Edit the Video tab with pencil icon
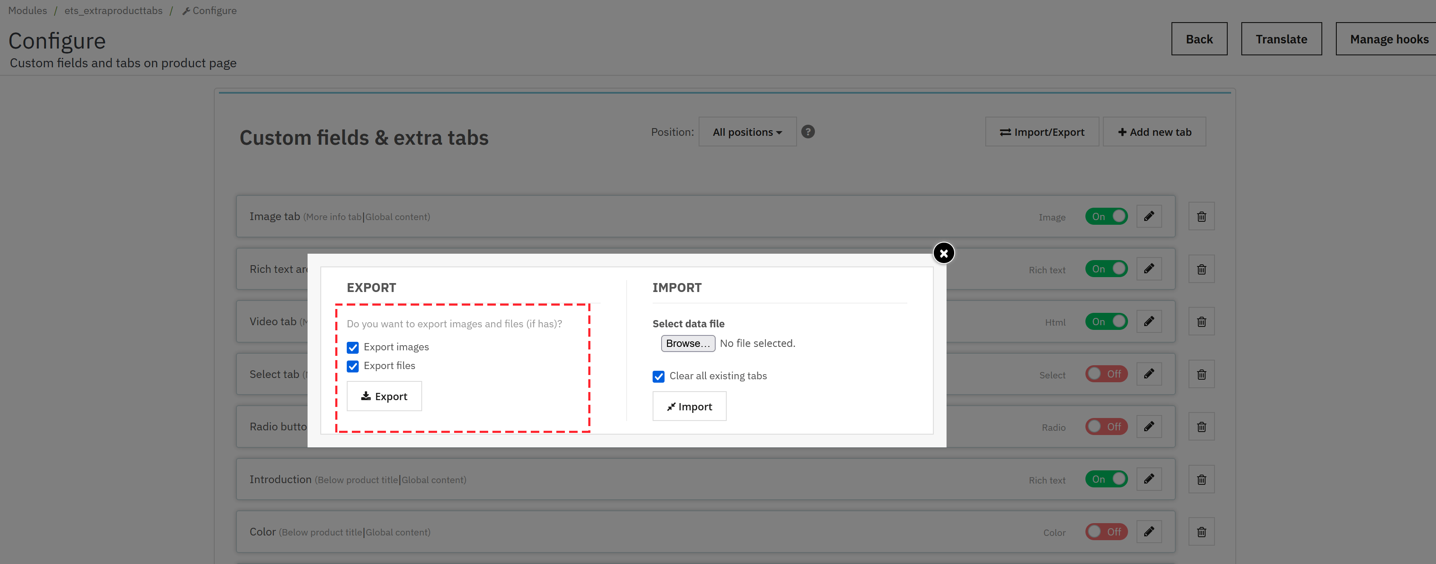This screenshot has height=564, width=1436. tap(1149, 321)
